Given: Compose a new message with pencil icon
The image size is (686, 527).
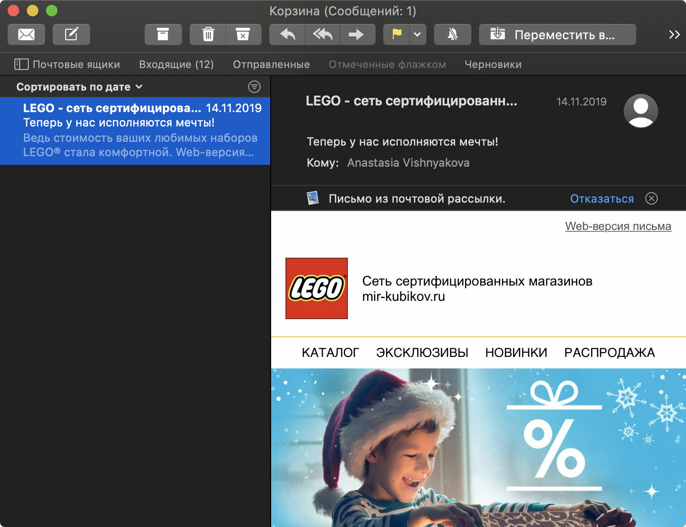Looking at the screenshot, I should pyautogui.click(x=71, y=34).
